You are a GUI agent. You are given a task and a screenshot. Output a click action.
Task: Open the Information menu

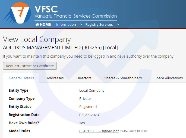coord(66,24)
